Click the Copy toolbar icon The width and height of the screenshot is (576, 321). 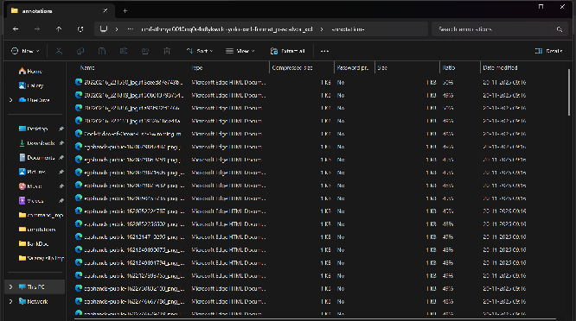80,51
